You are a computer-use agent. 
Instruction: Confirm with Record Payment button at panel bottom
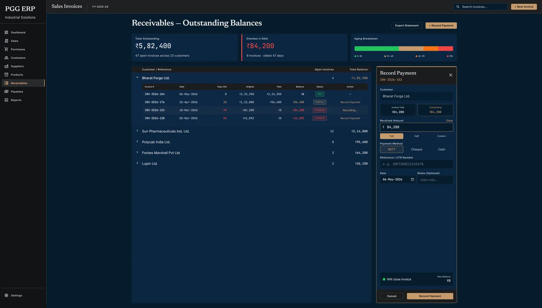[430, 296]
